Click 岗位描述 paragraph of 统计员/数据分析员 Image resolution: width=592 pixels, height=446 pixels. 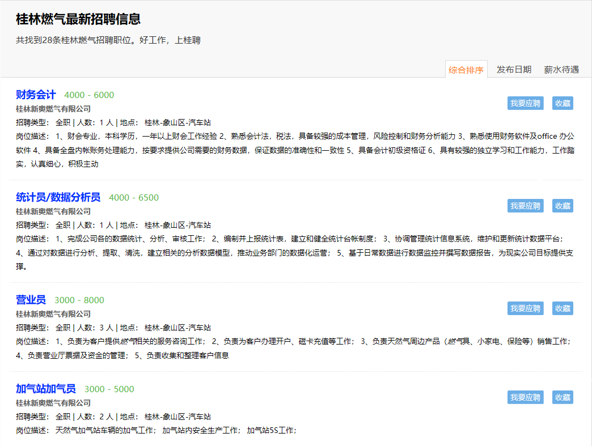coord(295,252)
